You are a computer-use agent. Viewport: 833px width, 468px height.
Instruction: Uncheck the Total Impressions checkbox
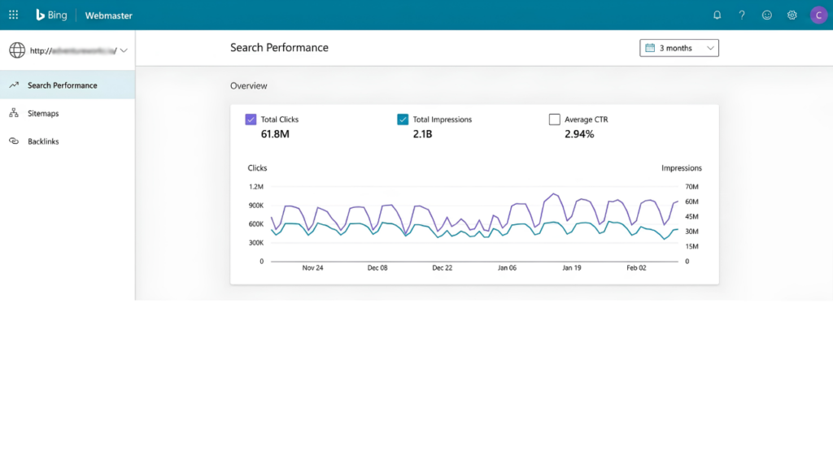point(403,119)
